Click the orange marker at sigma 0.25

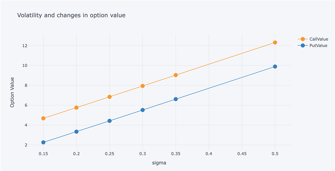tap(110, 97)
